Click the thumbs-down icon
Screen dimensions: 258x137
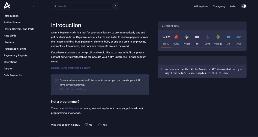pos(86,125)
